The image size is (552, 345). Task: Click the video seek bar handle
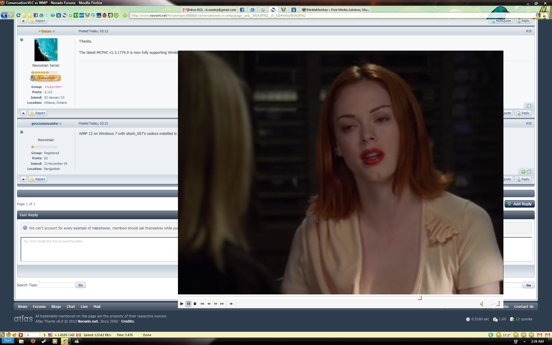click(420, 298)
